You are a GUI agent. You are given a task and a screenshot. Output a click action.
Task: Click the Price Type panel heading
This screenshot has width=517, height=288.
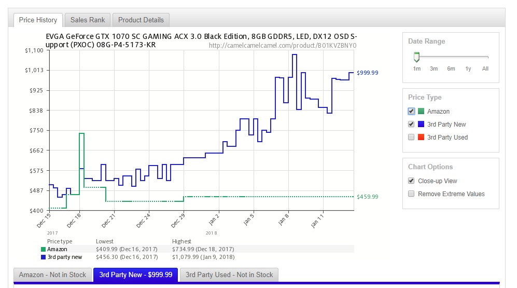[425, 98]
